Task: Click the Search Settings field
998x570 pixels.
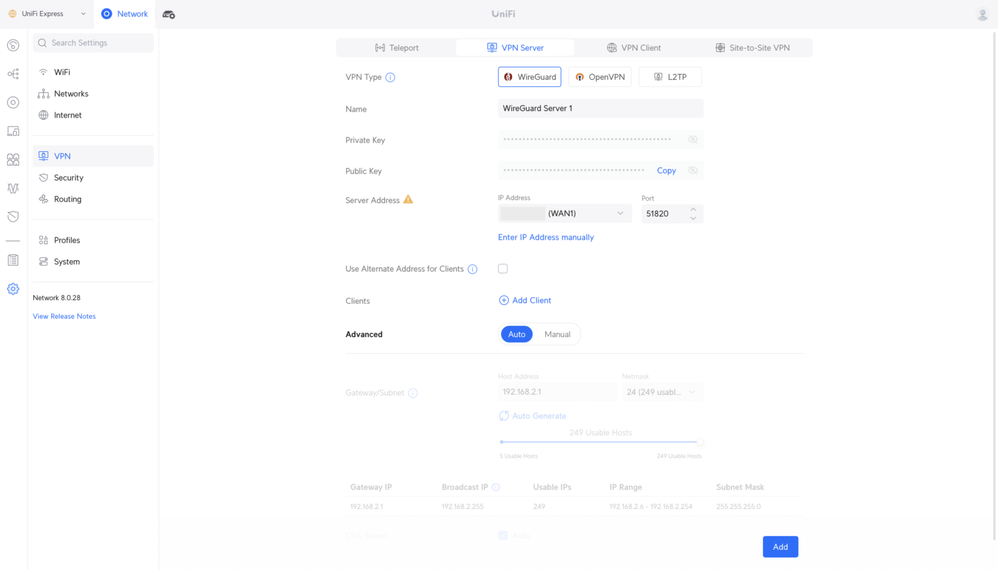Action: coord(93,42)
